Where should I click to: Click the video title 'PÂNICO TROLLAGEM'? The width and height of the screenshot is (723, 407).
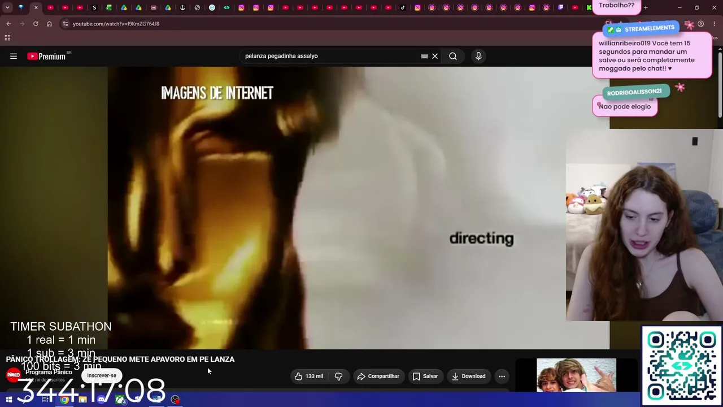(120, 359)
